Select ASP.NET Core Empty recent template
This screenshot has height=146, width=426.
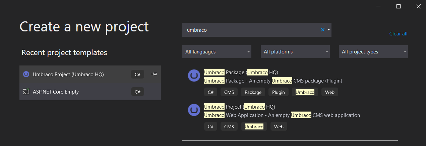click(x=90, y=92)
